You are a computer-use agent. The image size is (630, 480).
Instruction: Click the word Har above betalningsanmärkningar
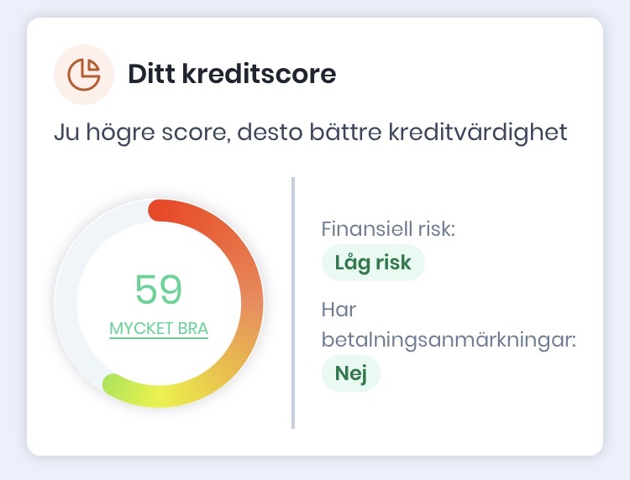point(339,310)
